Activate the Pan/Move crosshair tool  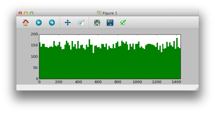click(x=68, y=23)
